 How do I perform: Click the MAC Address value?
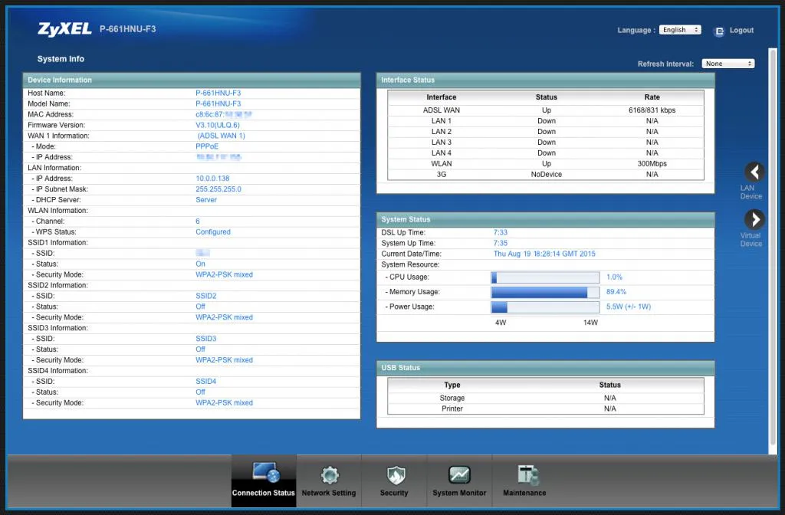(x=223, y=115)
